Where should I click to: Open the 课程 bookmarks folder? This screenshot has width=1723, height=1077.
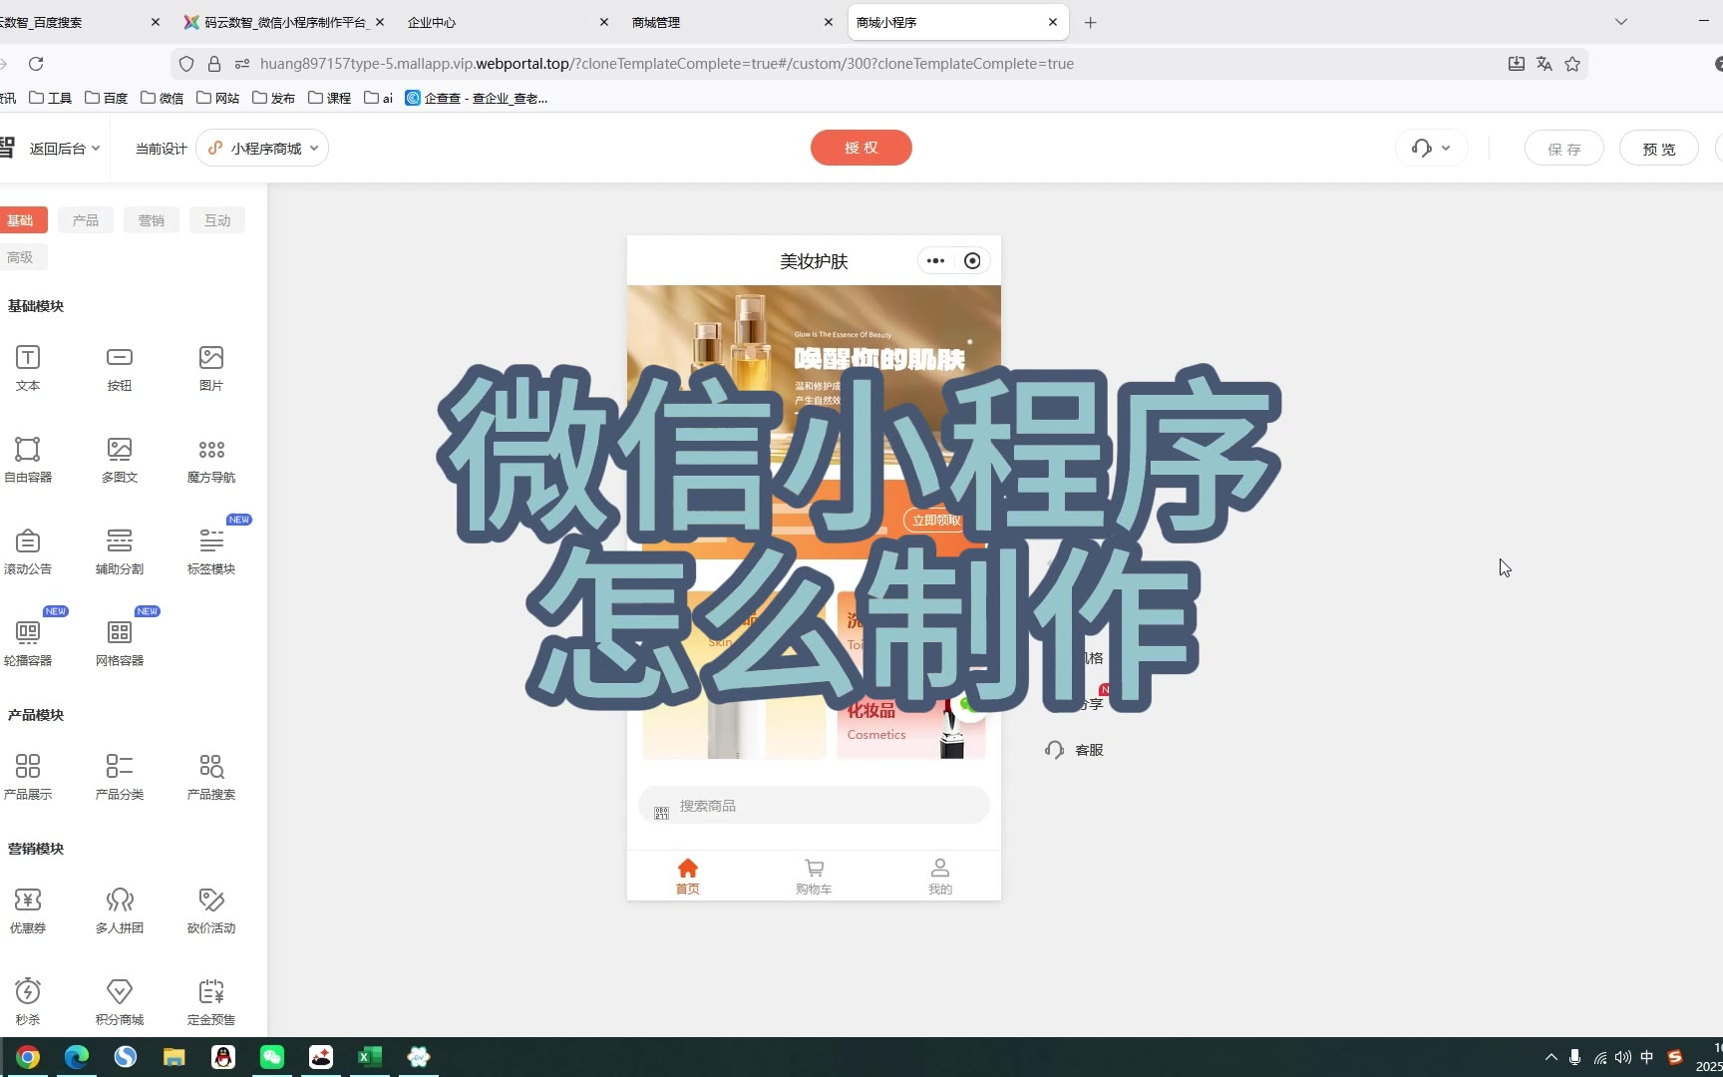tap(330, 98)
